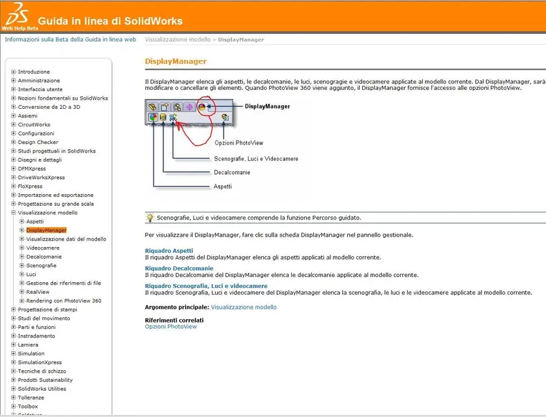Expand the Aspetti sub-node

tap(22, 222)
